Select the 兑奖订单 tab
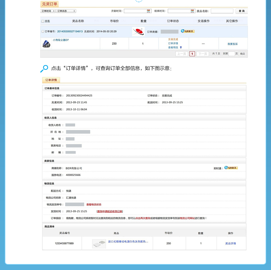This screenshot has height=270, width=271. 50,4
